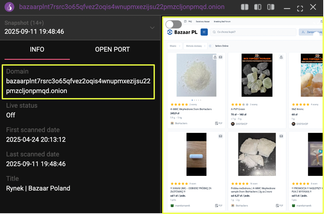Enter fullscreen with the expand icon
325x214 pixels.
(300, 8)
